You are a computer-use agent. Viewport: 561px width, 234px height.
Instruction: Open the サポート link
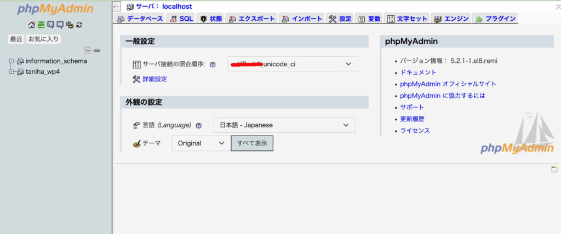(412, 107)
